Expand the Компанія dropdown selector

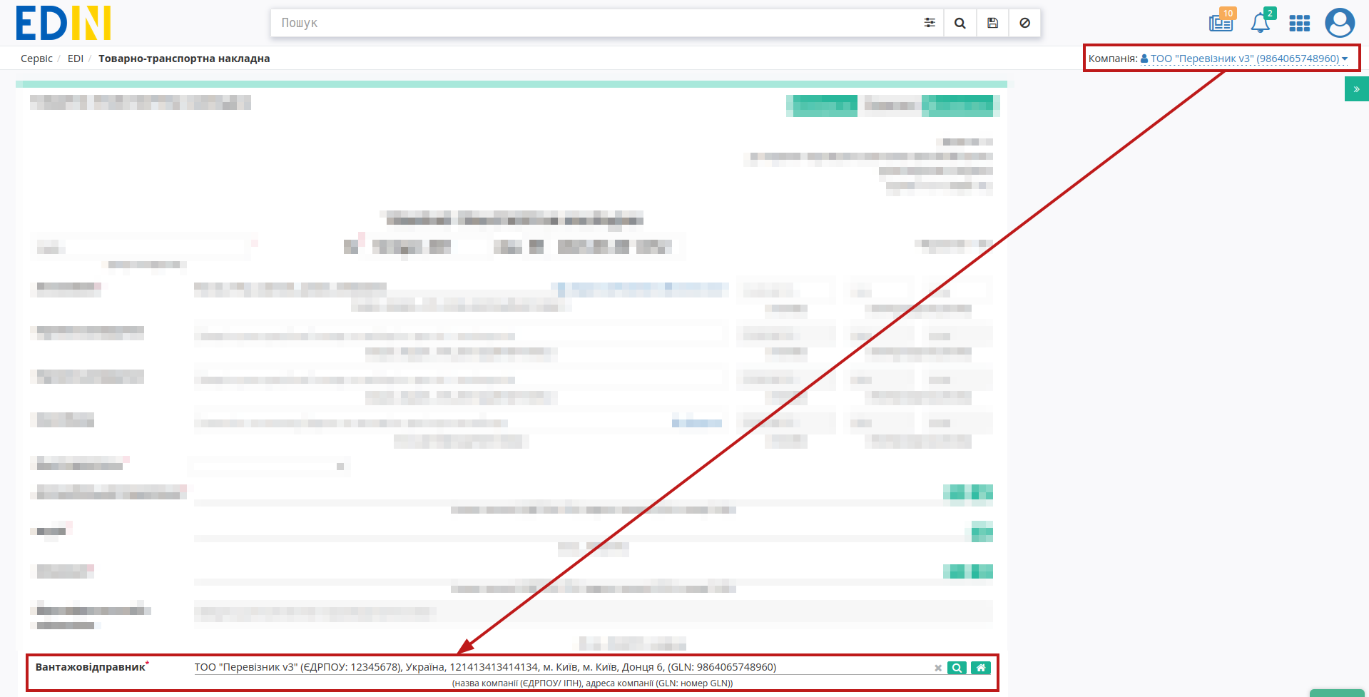pyautogui.click(x=1244, y=58)
